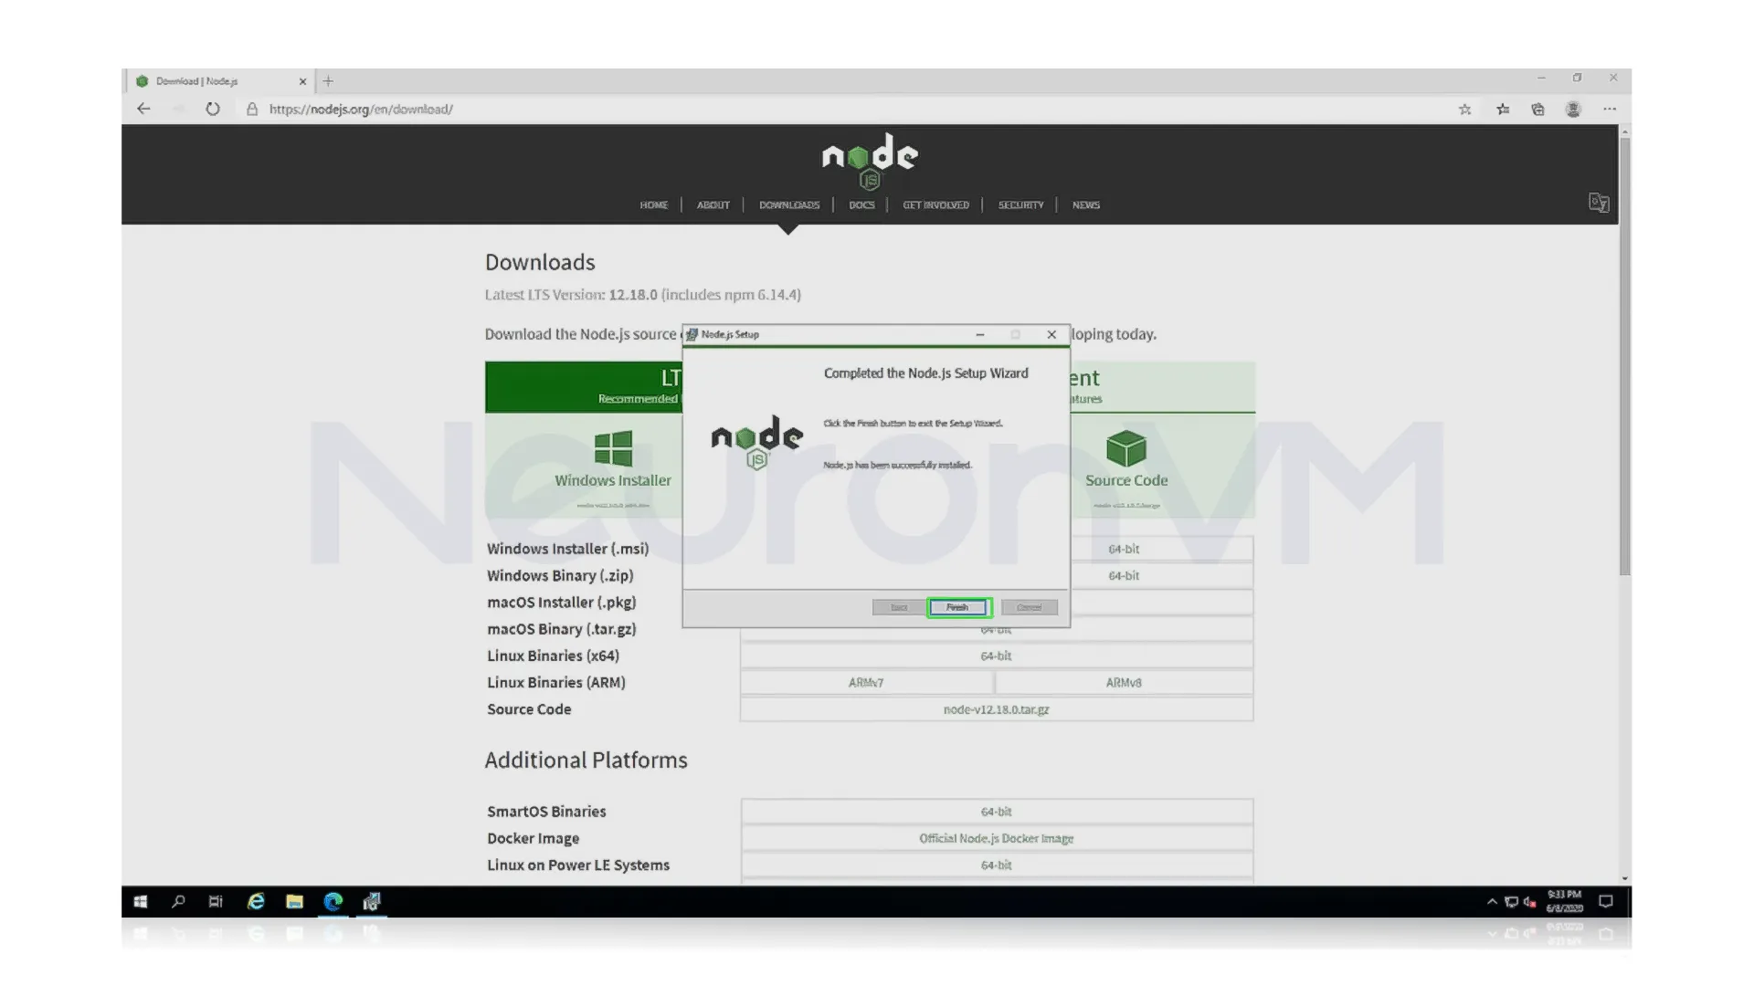Click the 'Additional Platforms' heading
The image size is (1754, 986).
click(x=586, y=760)
